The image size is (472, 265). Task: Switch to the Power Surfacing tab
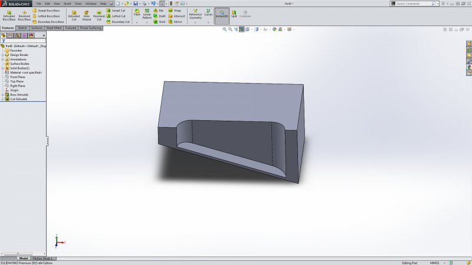click(x=91, y=28)
